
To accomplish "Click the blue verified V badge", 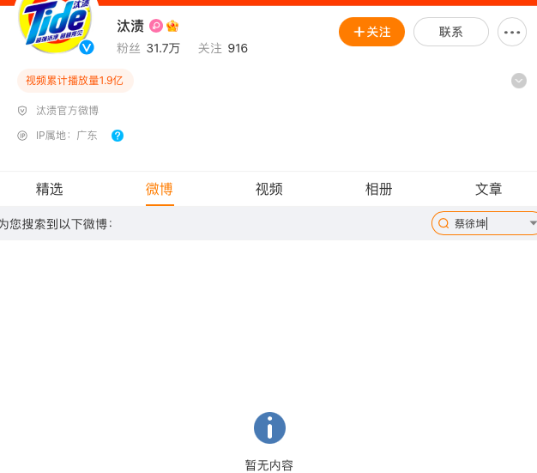I will coord(87,47).
